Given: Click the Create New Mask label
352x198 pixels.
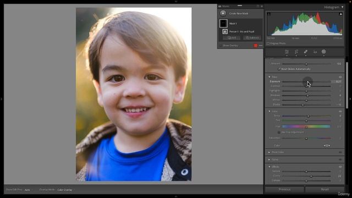Looking at the screenshot, I should [239, 13].
